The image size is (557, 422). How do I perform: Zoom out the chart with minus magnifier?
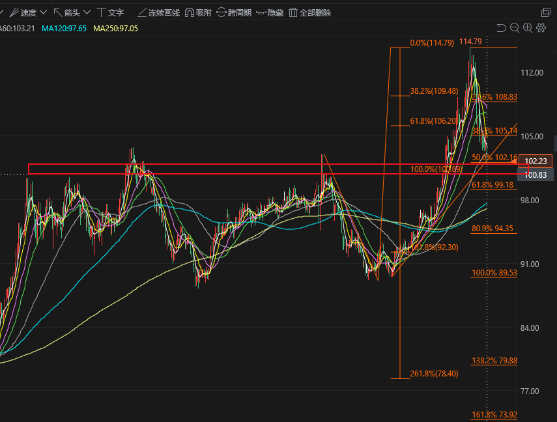coord(514,28)
